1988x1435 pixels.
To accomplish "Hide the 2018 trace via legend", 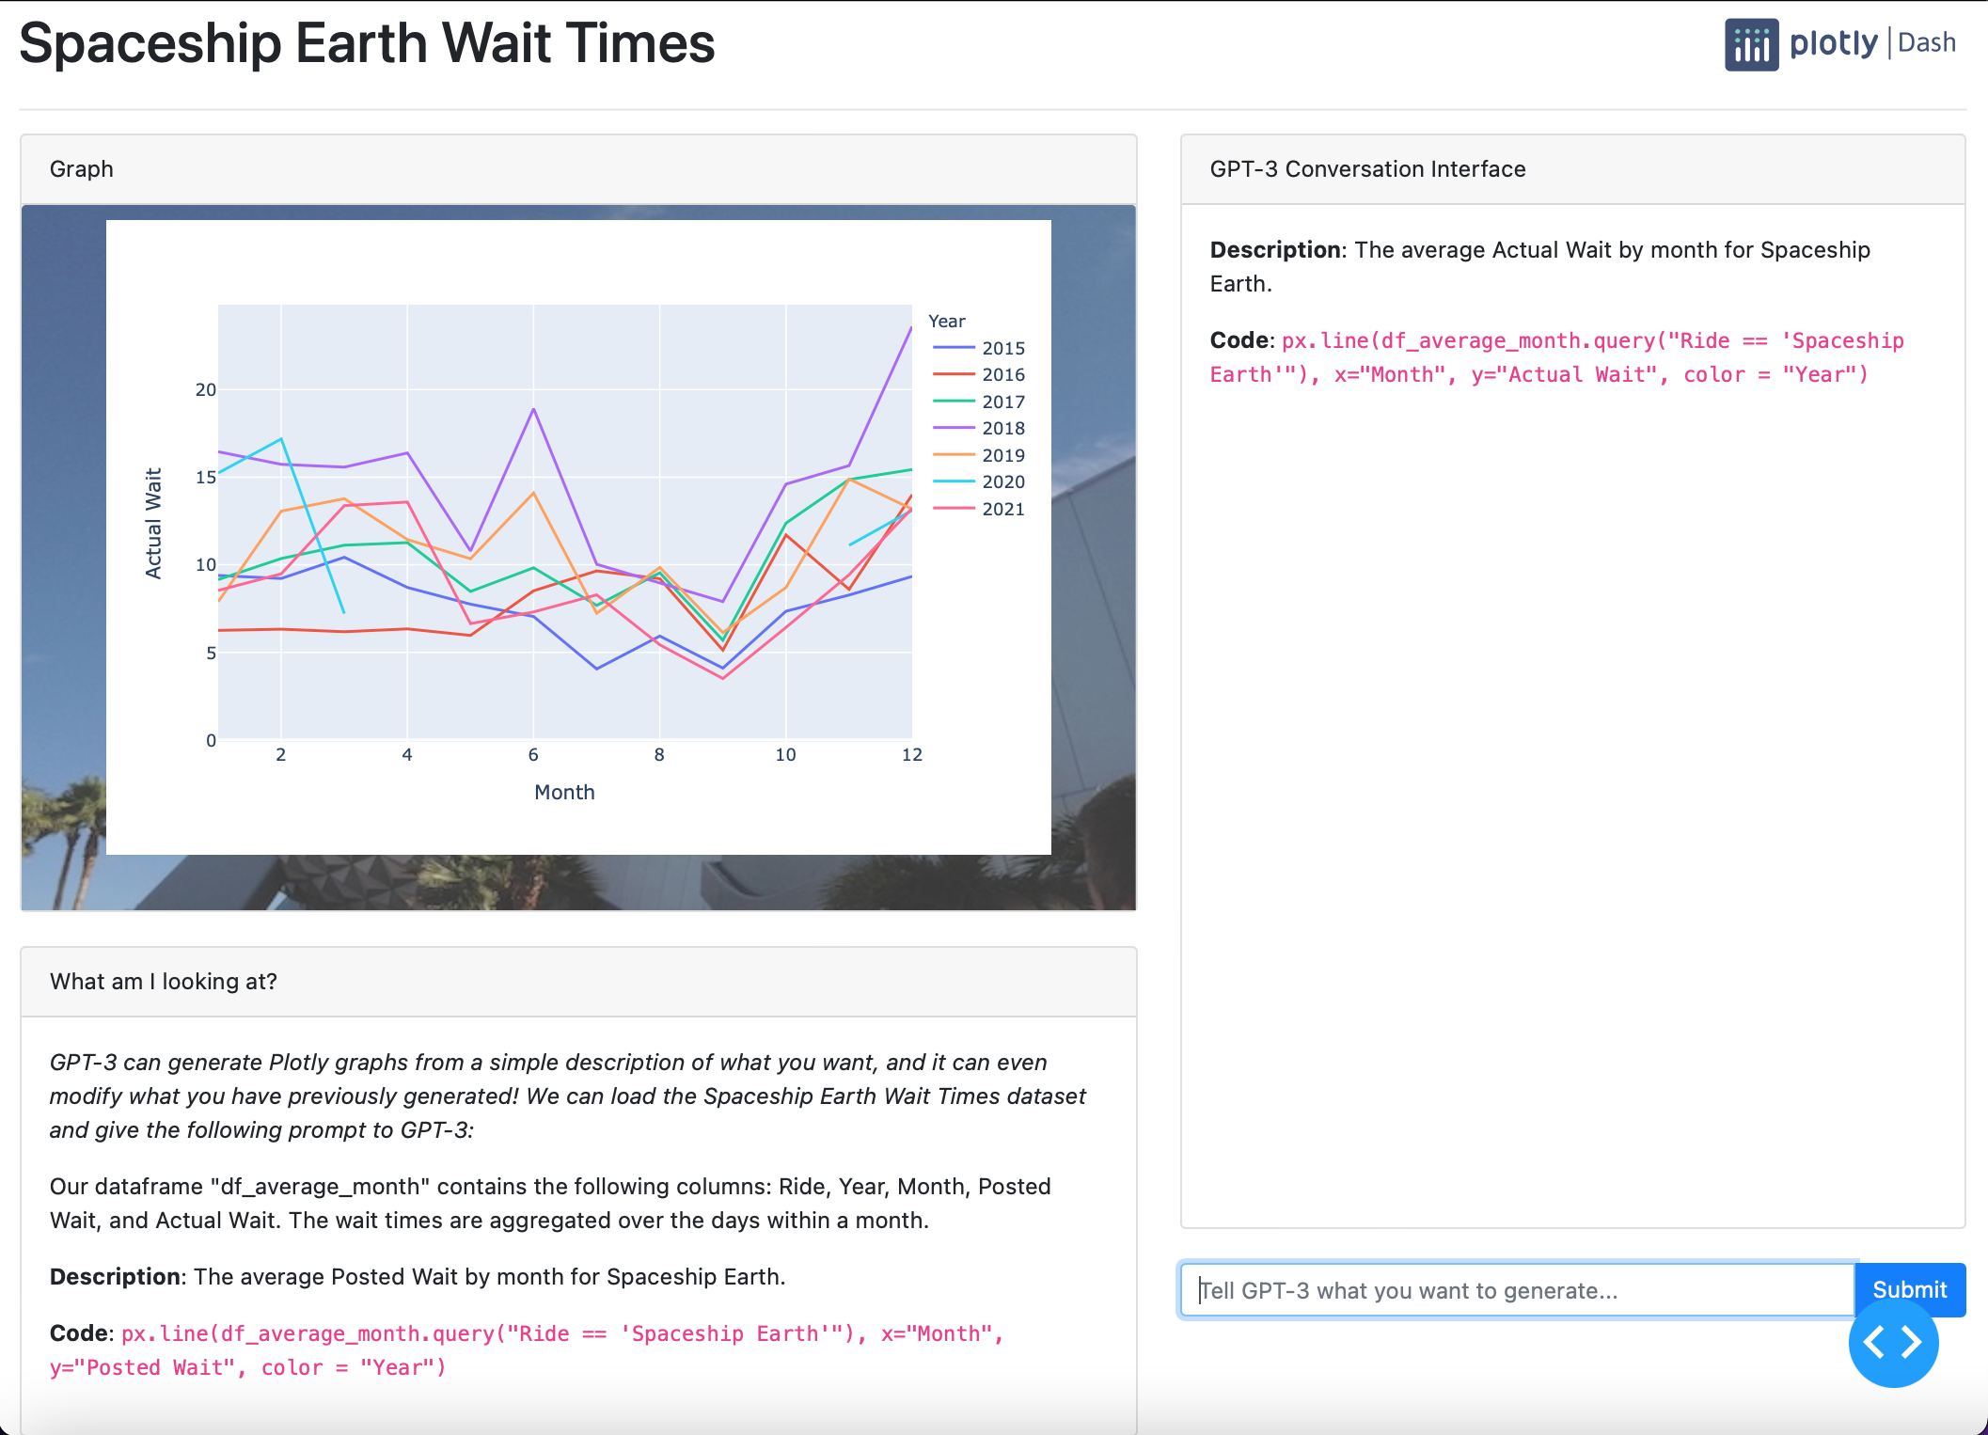I will coord(1002,428).
